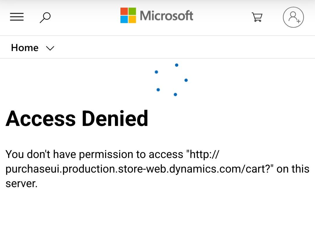Click the Access Denied heading

tap(77, 119)
